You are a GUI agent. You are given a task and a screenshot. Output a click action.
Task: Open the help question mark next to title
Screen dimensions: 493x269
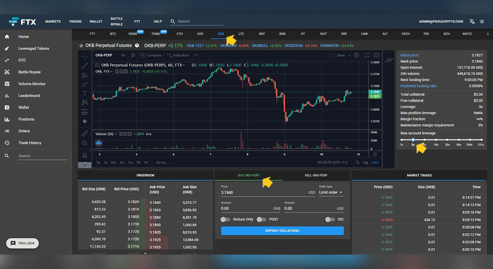pos(137,45)
